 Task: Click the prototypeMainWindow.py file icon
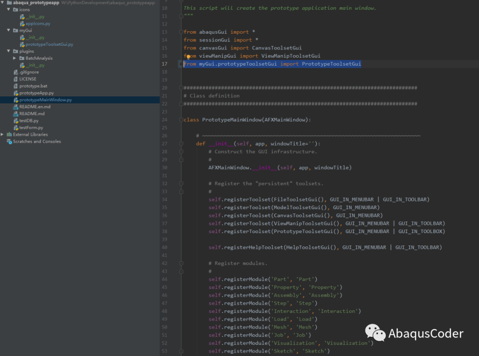pyautogui.click(x=16, y=100)
